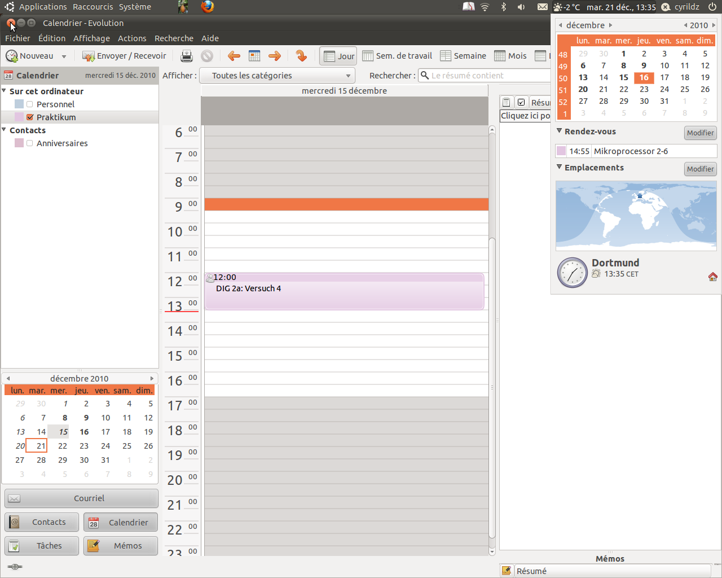
Task: Open Firefox from the top panel
Action: [x=208, y=7]
